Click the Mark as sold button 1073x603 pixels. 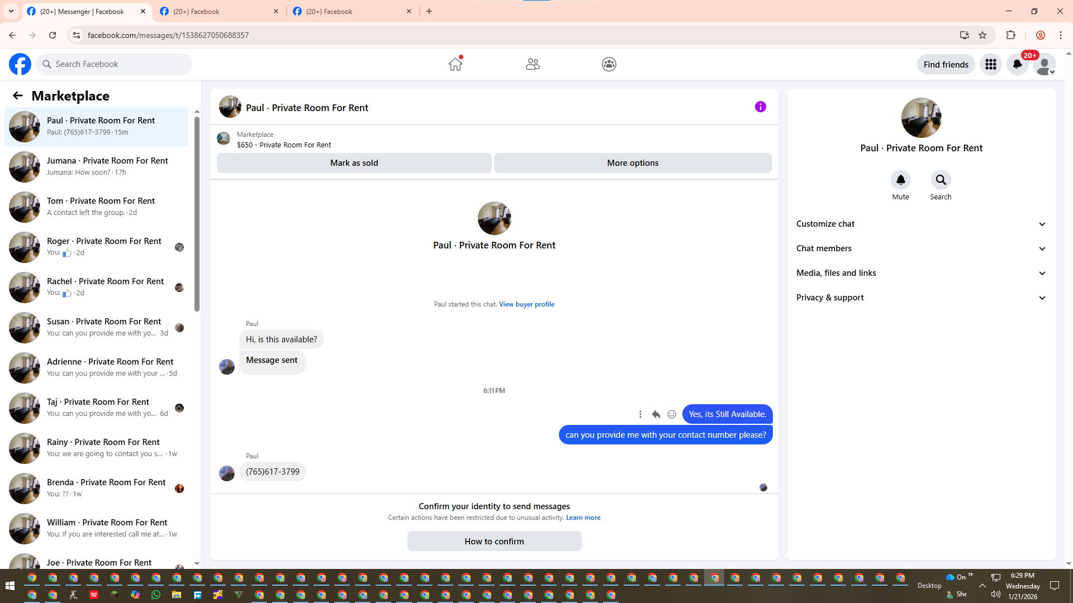pos(354,163)
